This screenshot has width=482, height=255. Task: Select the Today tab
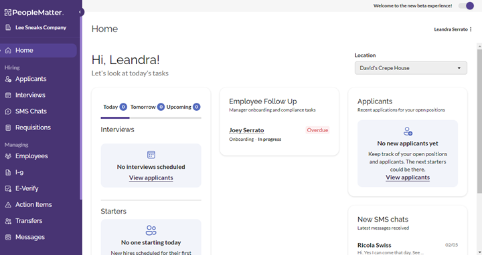tap(115, 107)
